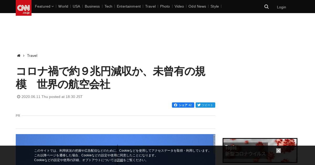The width and height of the screenshot is (315, 165).
Task: Click the article headline コロナ禍で約9兆円減収か
Action: pos(111,78)
